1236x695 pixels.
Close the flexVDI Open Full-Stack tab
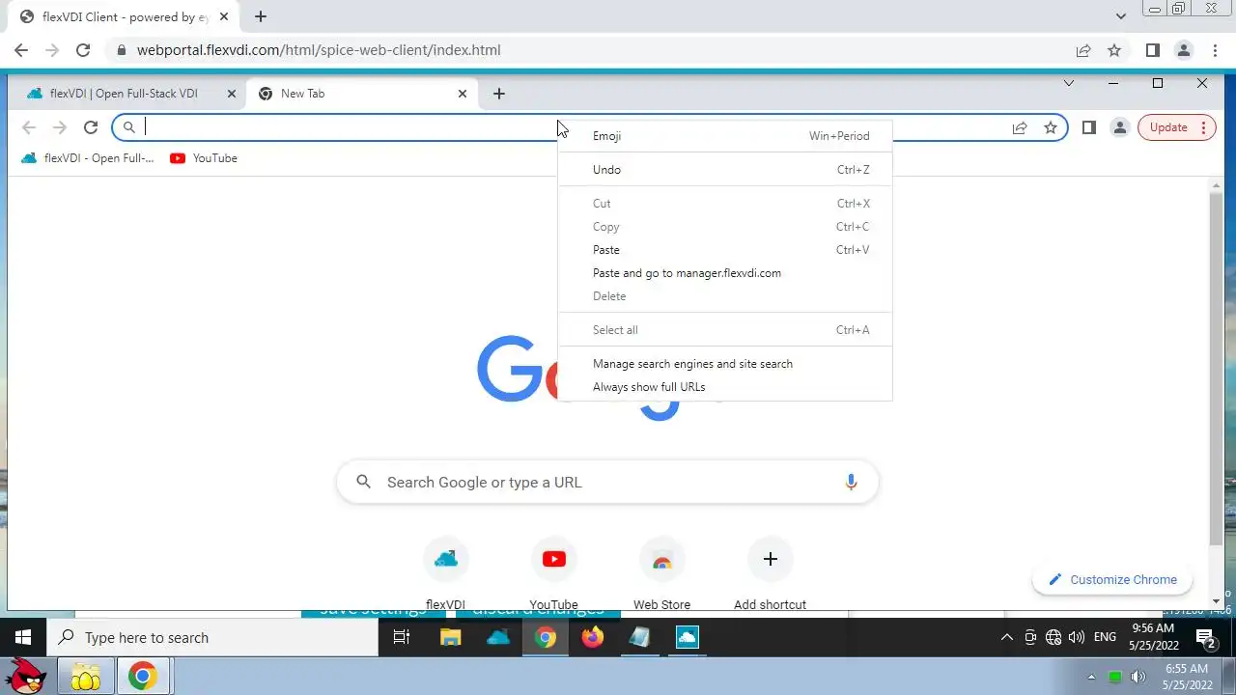(x=231, y=94)
